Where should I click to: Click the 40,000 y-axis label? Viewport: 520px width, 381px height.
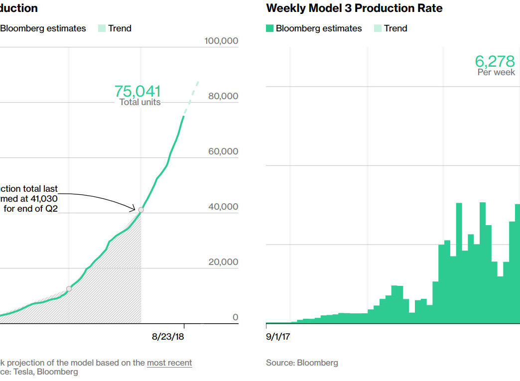[223, 207]
